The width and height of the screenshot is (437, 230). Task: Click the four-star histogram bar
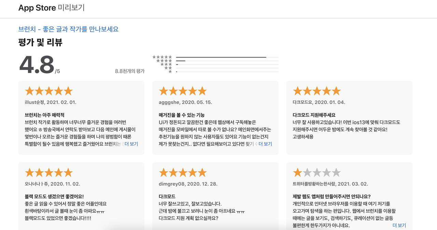pos(227,61)
